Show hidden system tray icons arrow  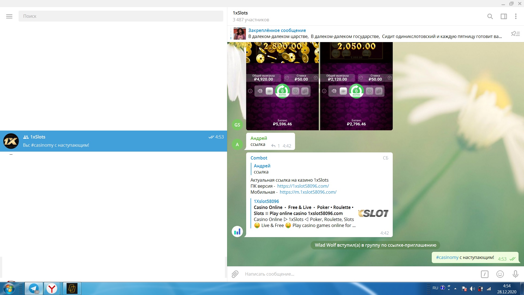(455, 288)
